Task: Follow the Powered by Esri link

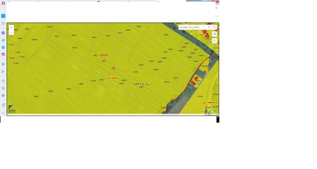Action: click(x=211, y=115)
